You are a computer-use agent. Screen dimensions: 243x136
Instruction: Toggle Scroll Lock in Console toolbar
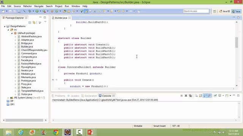(200, 96)
